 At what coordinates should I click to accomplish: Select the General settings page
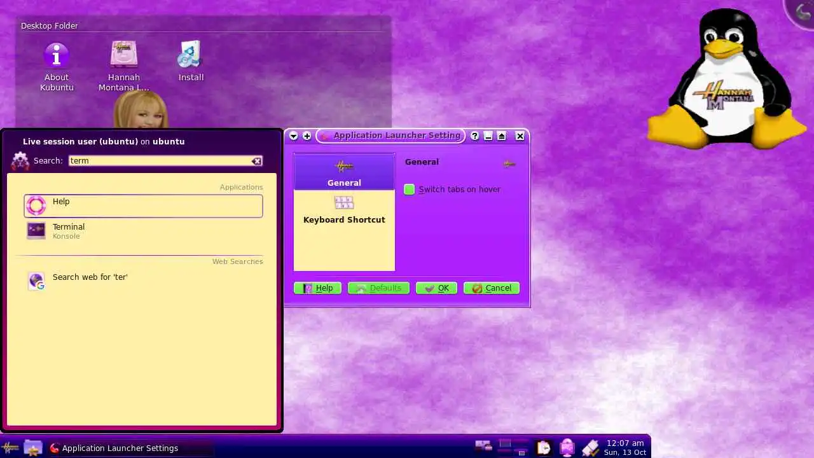(344, 172)
